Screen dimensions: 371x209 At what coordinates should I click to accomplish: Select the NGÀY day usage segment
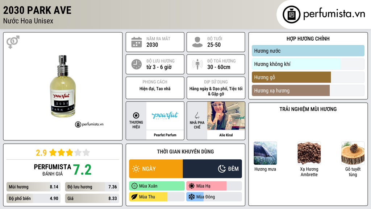156,169
